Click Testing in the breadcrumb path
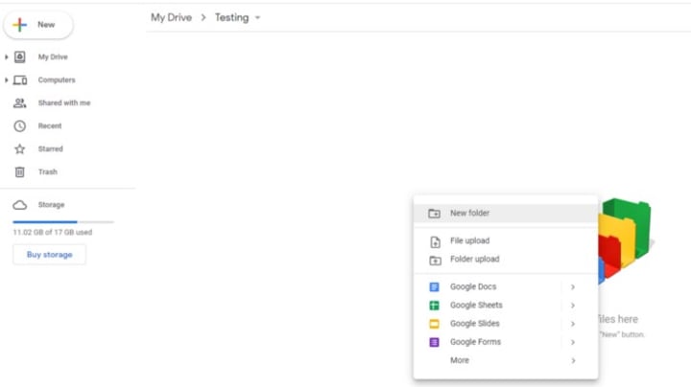Viewport: 691px width, 387px height. (232, 17)
